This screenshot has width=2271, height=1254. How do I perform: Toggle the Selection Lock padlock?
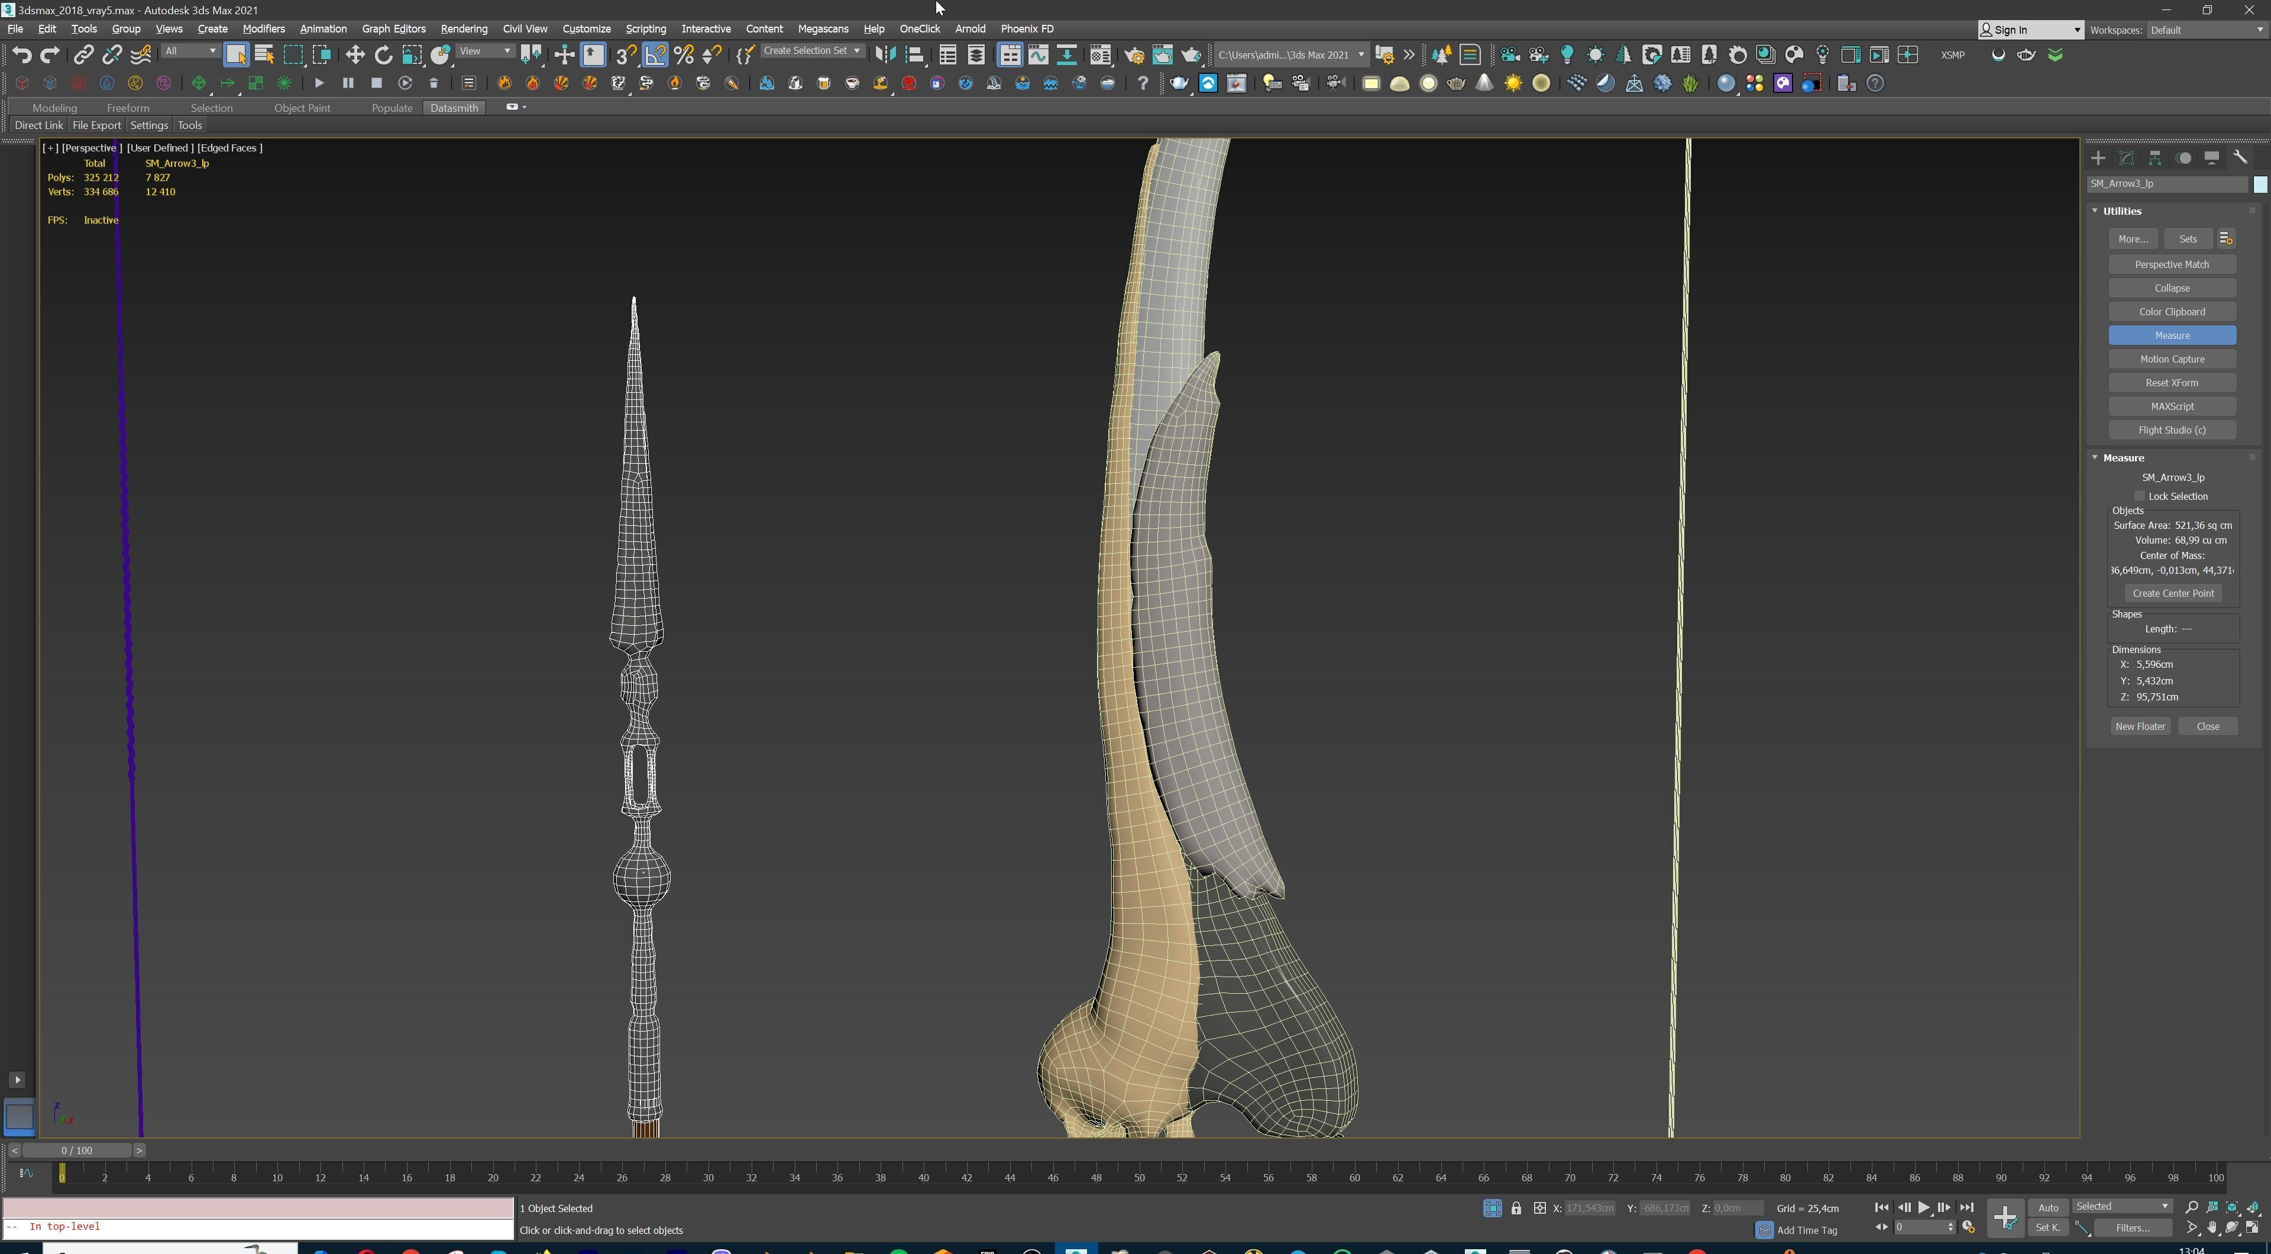(x=1515, y=1208)
